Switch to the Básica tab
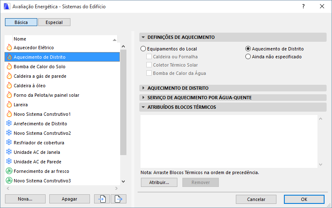 21,22
